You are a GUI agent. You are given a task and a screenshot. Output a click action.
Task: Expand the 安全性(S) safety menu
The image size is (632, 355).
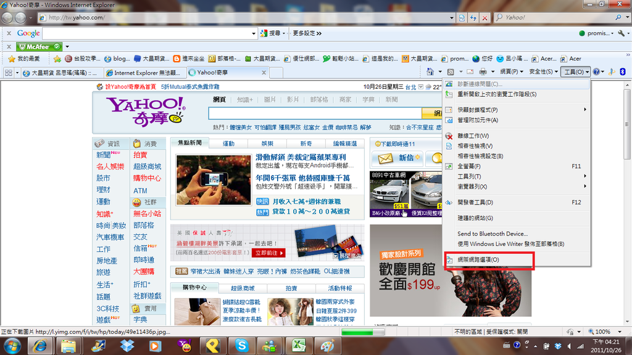coord(543,72)
